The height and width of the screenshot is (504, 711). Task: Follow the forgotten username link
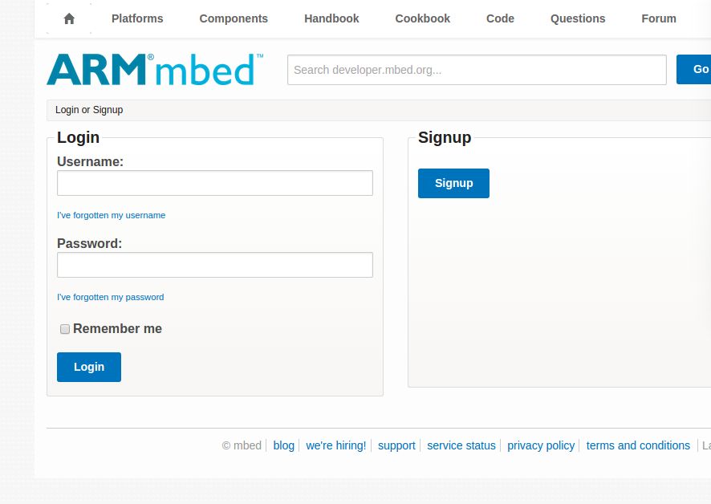click(x=111, y=215)
